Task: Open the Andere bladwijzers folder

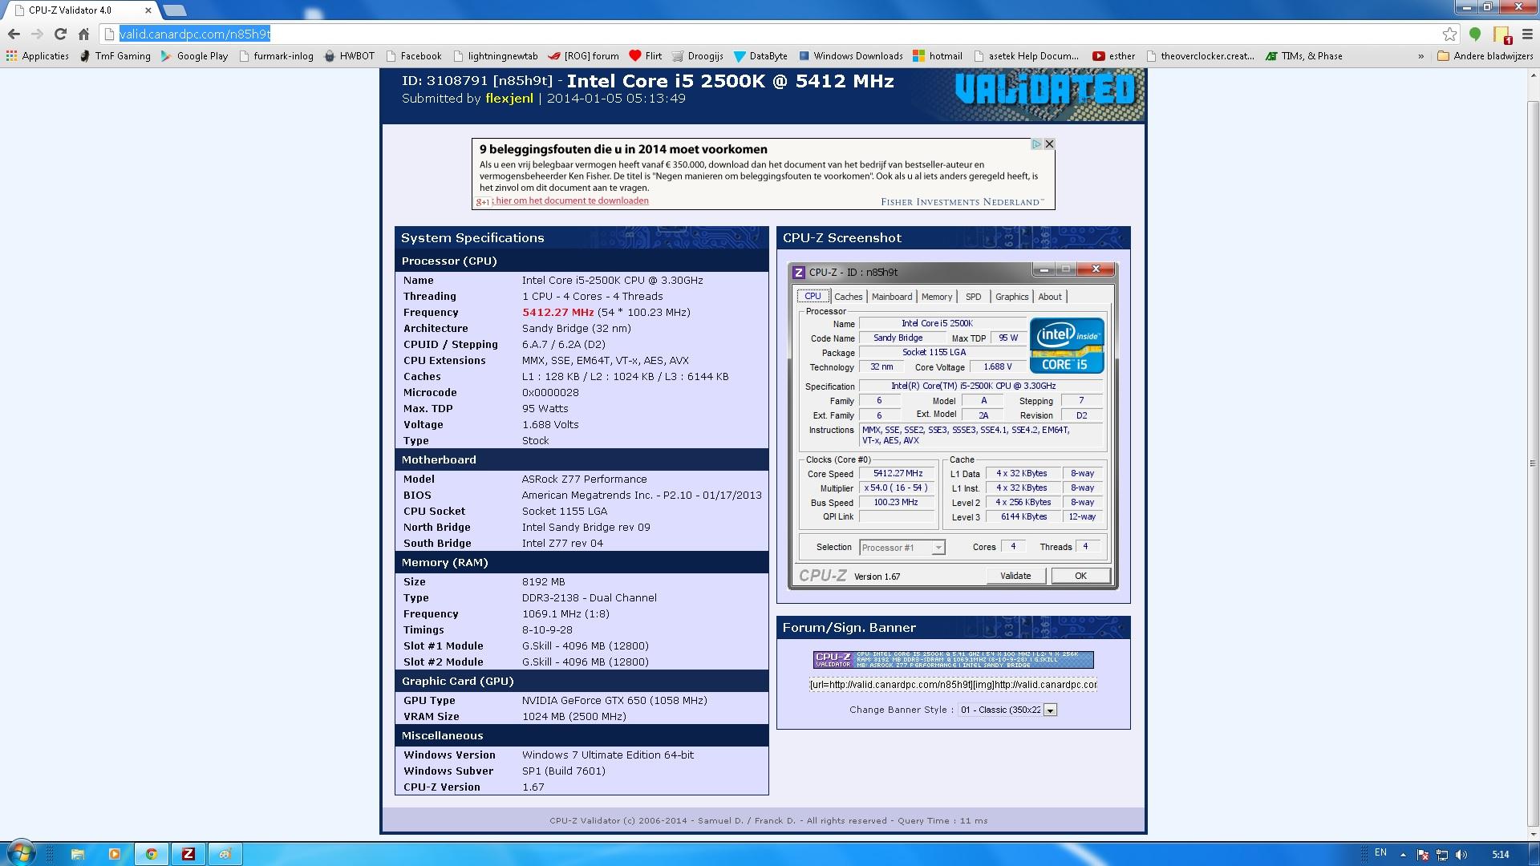Action: 1485,56
